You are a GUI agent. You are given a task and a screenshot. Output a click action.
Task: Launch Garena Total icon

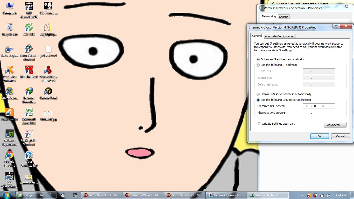click(x=48, y=93)
